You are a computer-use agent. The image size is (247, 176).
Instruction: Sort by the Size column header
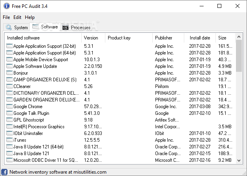(225, 38)
